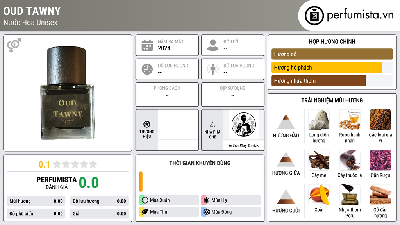Click the HỢP HƯƠNG CHÍNH heading
The height and width of the screenshot is (225, 400).
pos(332,41)
